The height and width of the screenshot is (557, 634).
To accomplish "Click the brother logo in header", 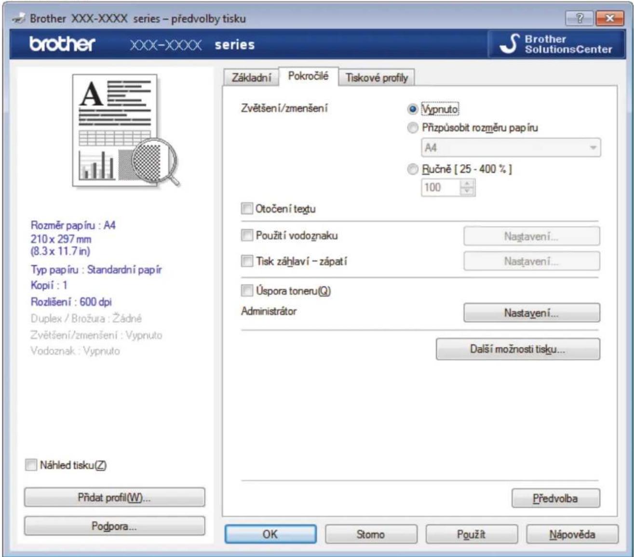I will click(x=62, y=44).
